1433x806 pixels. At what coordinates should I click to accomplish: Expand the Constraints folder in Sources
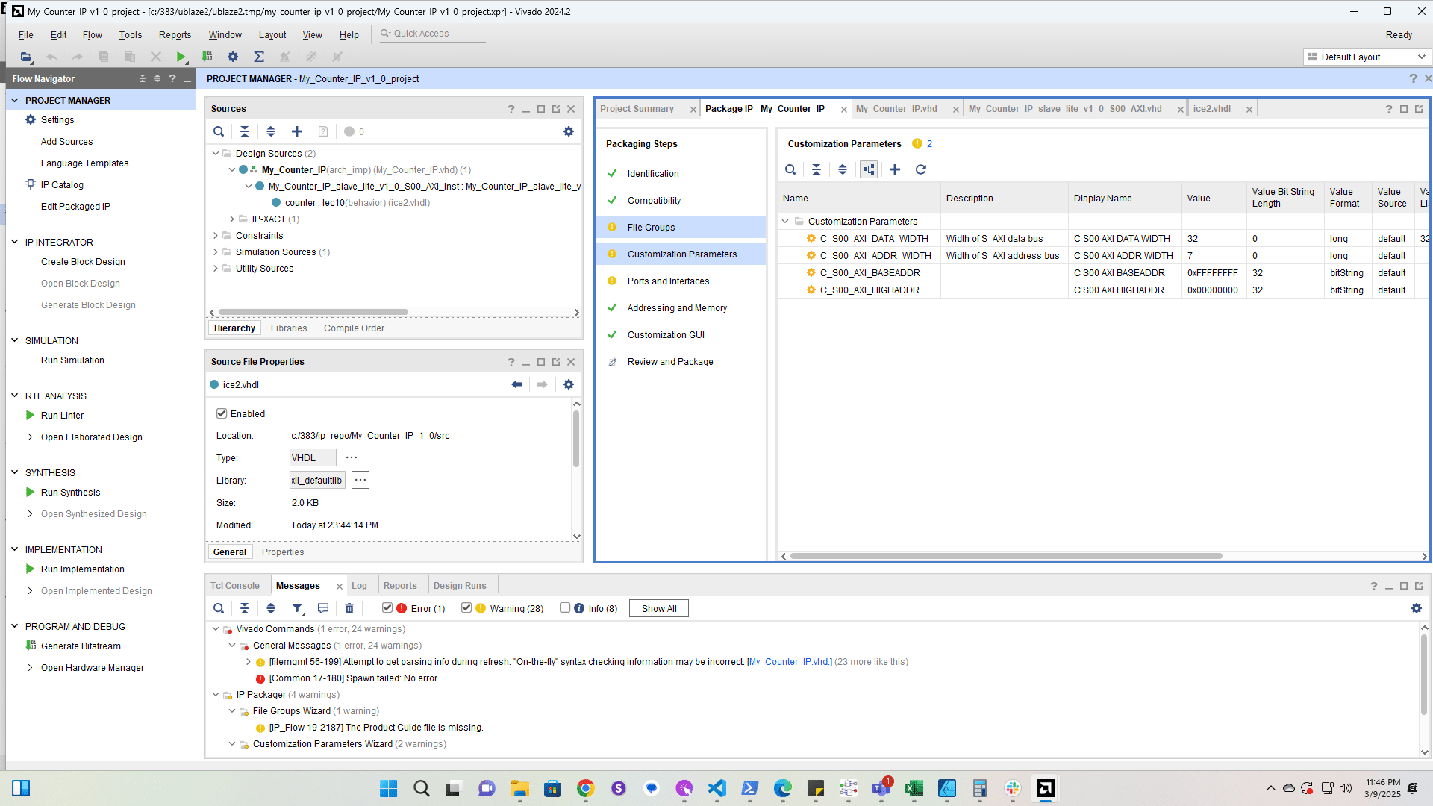tap(216, 235)
